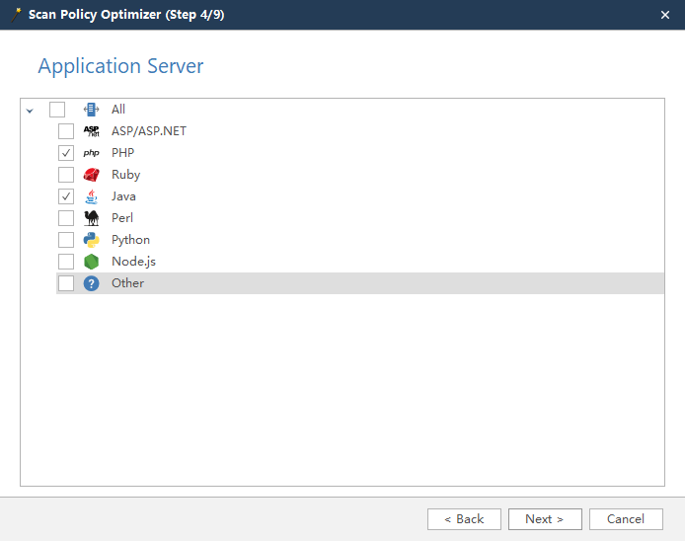Select the All root label

click(118, 110)
